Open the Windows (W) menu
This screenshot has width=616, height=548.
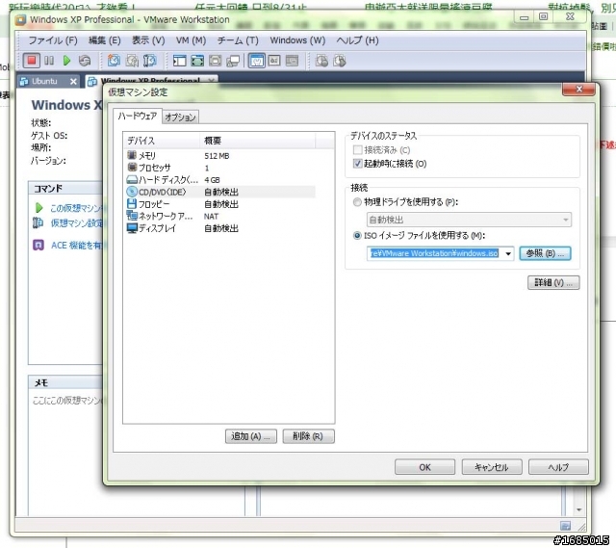click(297, 40)
